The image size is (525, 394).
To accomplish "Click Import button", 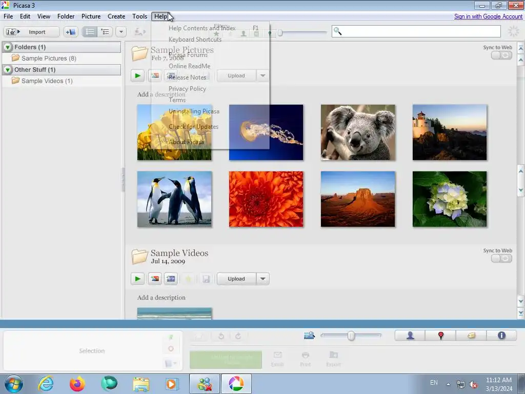I will click(x=31, y=32).
